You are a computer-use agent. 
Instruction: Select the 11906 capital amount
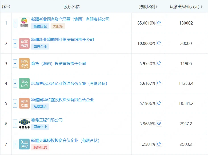(186, 64)
